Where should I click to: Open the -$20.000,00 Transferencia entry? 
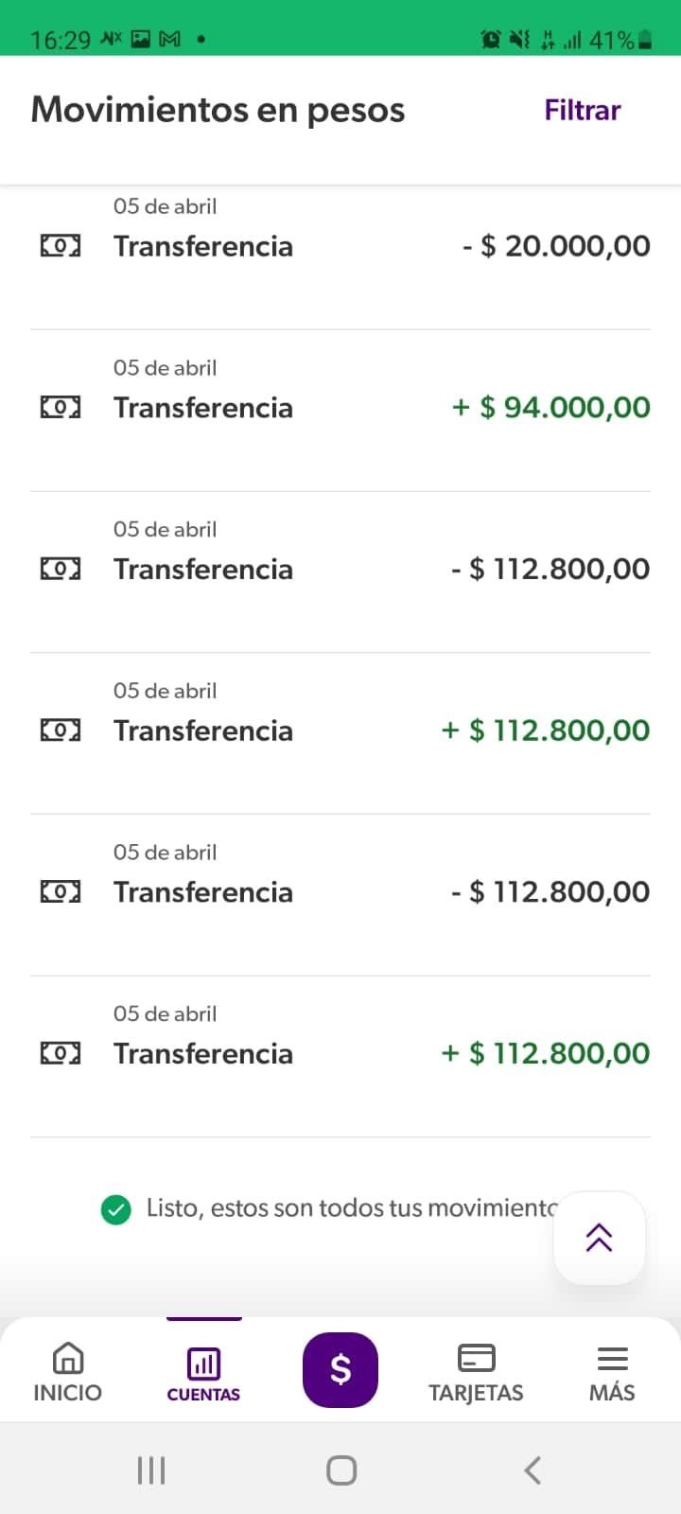click(340, 246)
